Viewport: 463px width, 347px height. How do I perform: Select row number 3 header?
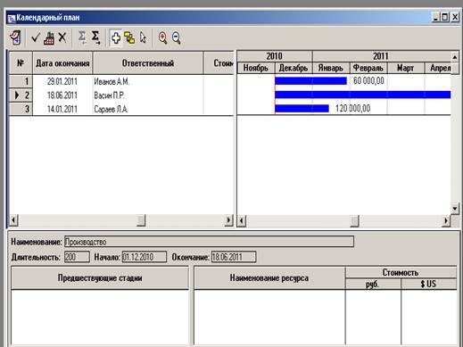click(x=21, y=109)
